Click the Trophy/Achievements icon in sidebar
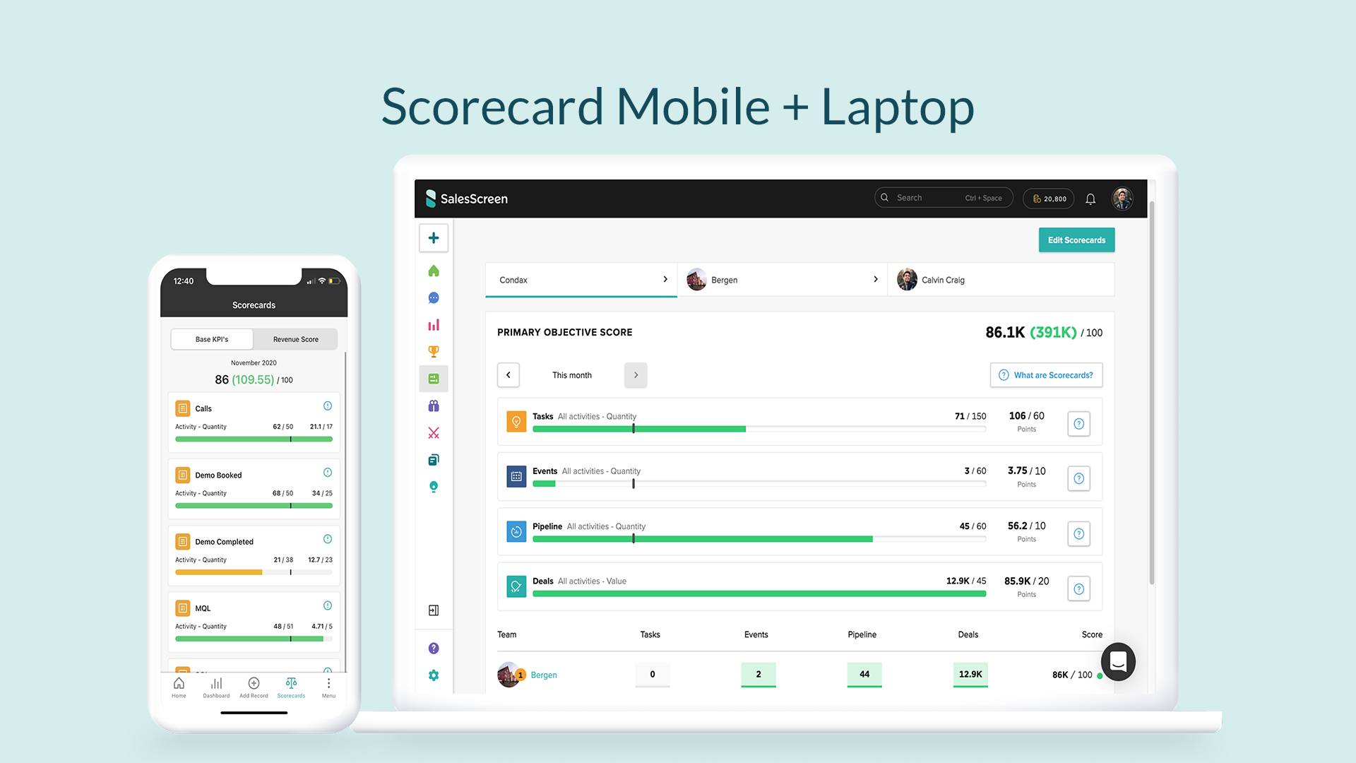The height and width of the screenshot is (763, 1356). click(433, 350)
